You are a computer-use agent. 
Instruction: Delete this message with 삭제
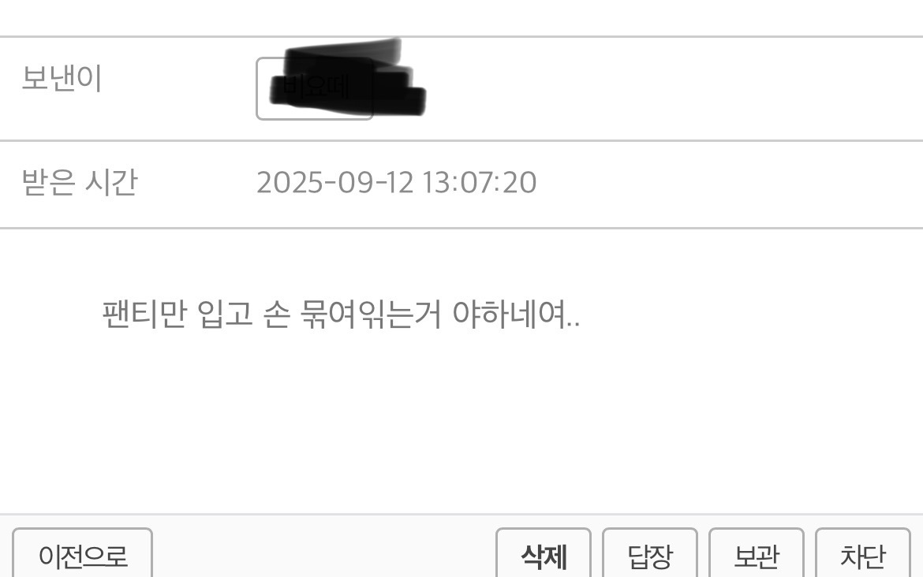pos(544,553)
